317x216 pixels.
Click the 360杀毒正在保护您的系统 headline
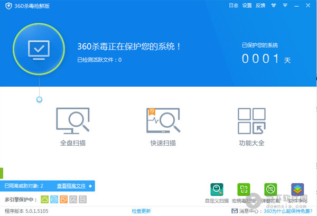(x=129, y=46)
